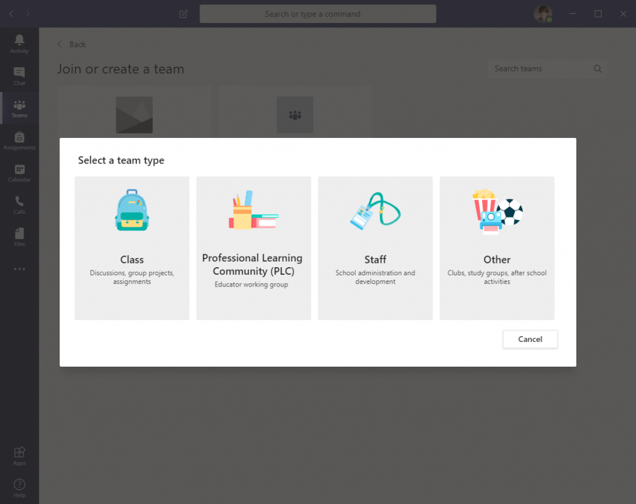Viewport: 636px width, 504px height.
Task: Choose the Class team type label
Action: pos(132,260)
